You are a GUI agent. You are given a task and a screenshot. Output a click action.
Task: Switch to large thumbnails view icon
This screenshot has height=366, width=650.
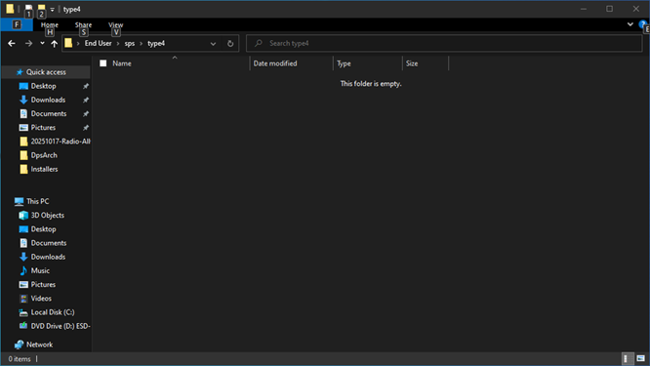(641, 358)
